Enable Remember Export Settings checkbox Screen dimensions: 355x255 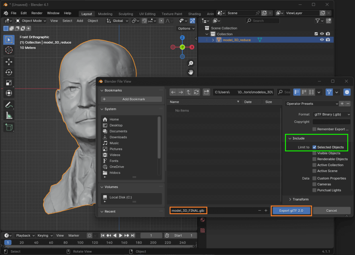pos(314,129)
